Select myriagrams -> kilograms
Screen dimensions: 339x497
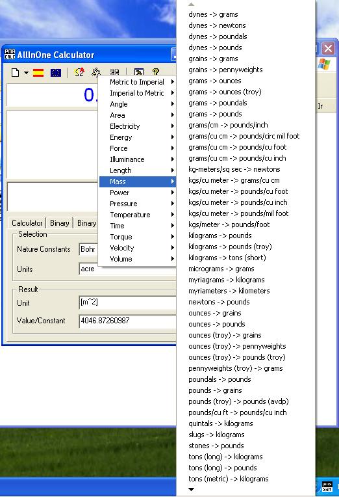click(245, 280)
